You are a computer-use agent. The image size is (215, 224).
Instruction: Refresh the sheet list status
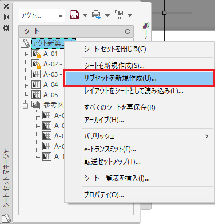pyautogui.click(x=128, y=31)
